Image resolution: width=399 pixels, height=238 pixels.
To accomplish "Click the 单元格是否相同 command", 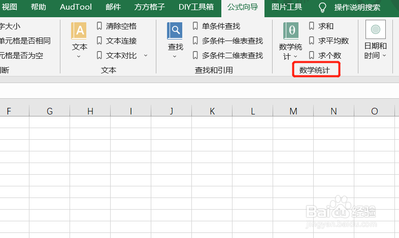I will tap(25, 41).
